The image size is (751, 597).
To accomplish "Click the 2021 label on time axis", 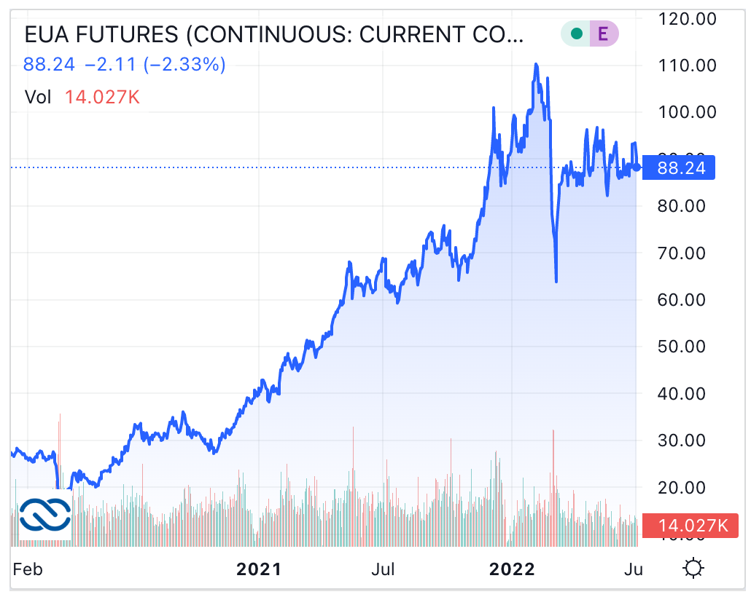I will (x=259, y=569).
